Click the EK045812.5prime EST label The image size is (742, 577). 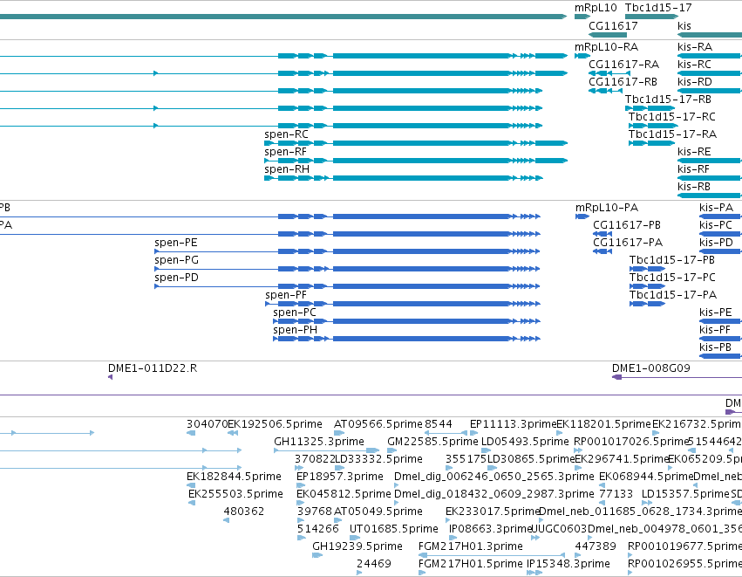tap(344, 495)
